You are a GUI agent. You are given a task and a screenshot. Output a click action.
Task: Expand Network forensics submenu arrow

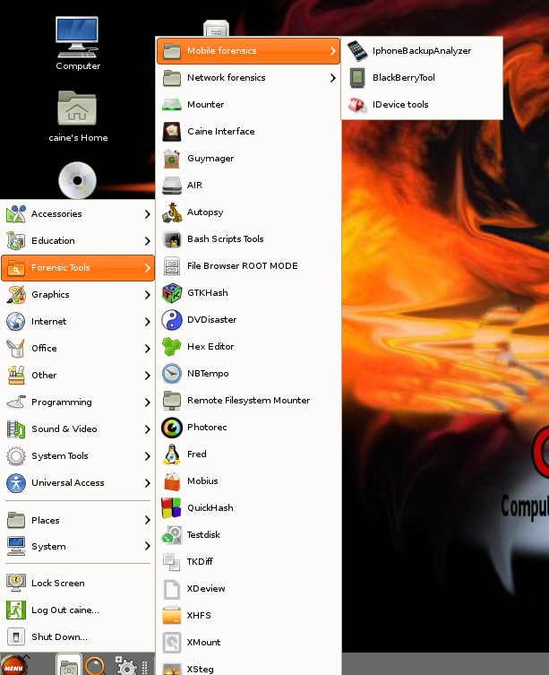click(332, 78)
